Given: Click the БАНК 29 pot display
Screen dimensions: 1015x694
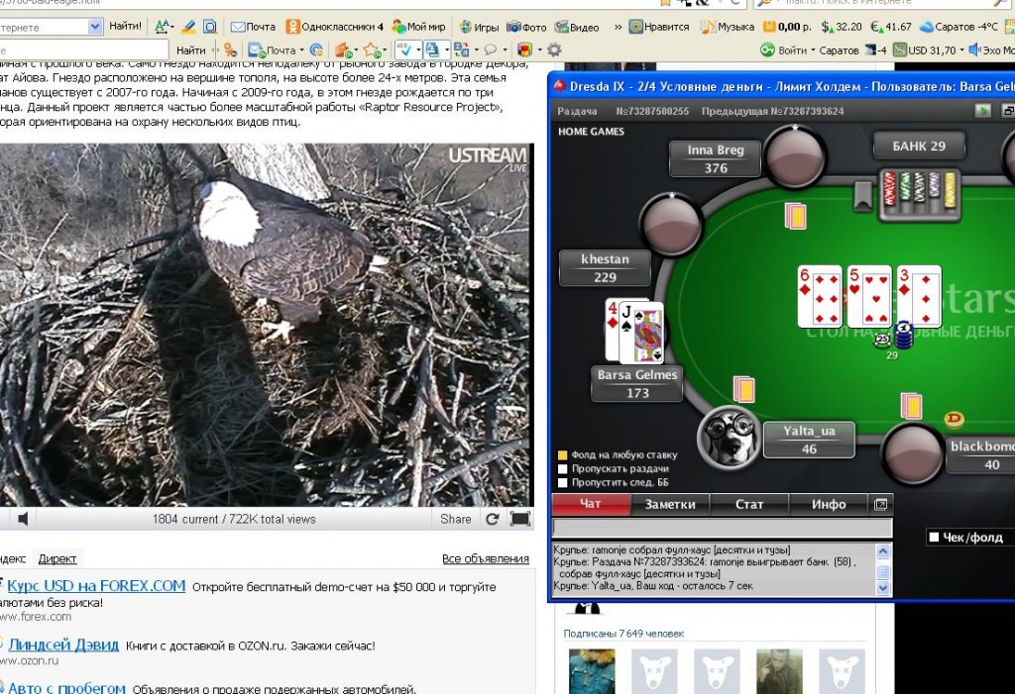Looking at the screenshot, I should pos(919,146).
